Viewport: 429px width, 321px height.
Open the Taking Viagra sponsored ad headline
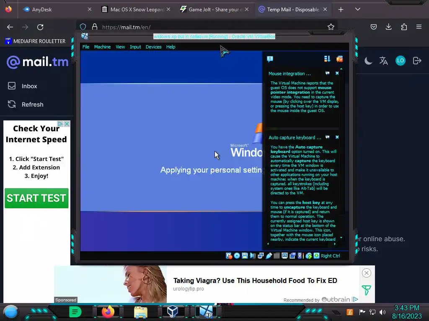(255, 280)
